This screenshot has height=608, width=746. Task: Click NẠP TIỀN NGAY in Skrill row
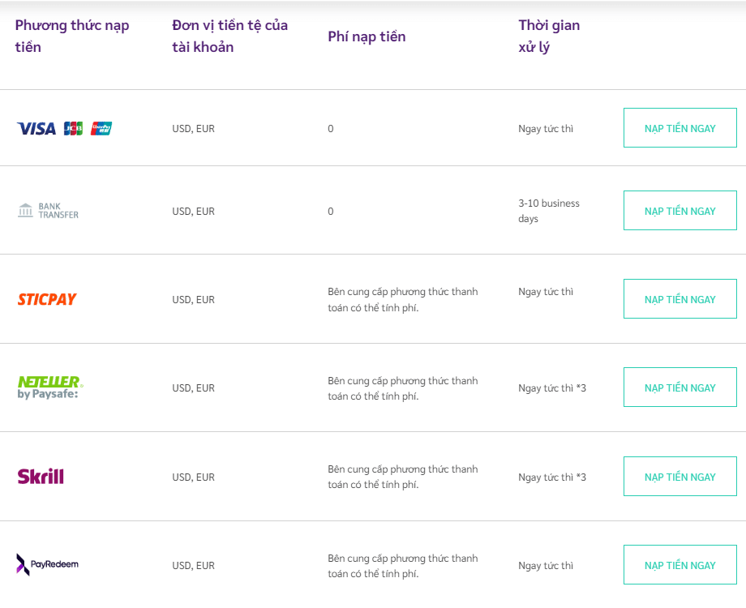click(680, 476)
